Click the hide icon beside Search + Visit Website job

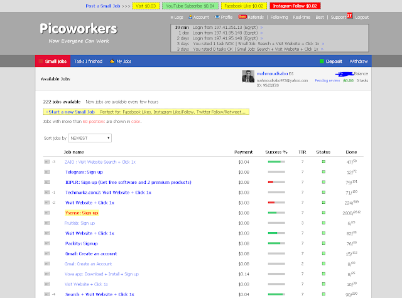point(46,294)
